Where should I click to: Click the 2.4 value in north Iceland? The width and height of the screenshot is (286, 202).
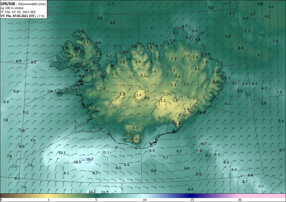point(153,72)
